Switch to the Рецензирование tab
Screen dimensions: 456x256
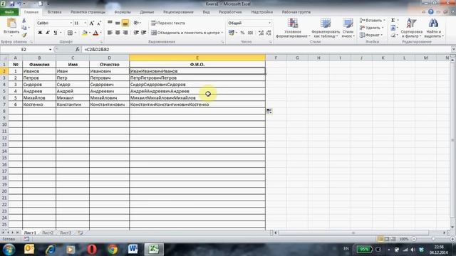click(178, 12)
